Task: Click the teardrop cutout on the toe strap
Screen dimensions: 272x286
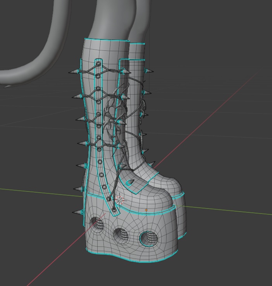Action: tap(130, 182)
